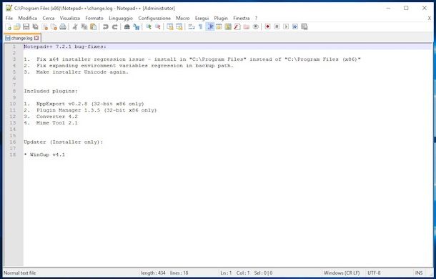The height and width of the screenshot is (279, 436).
Task: Disable the highlighted indent guide button
Action: point(210,26)
